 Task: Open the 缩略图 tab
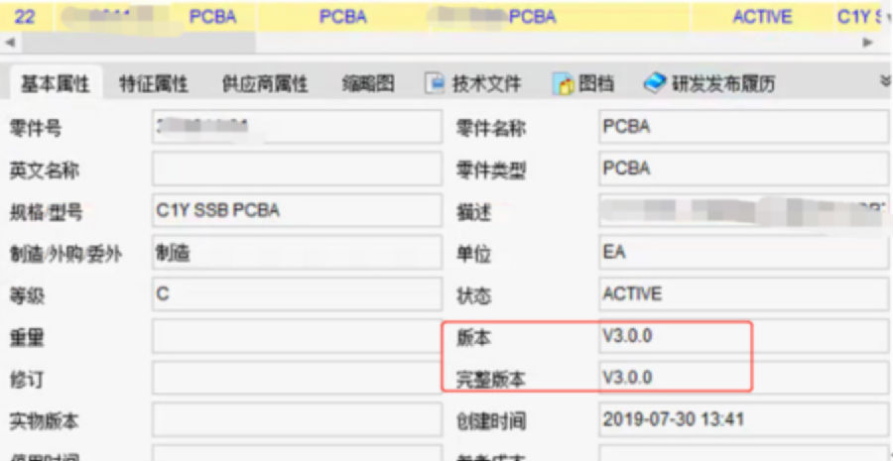point(368,84)
